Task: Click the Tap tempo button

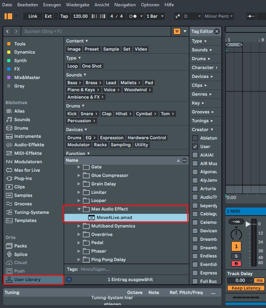Action: 64,16
